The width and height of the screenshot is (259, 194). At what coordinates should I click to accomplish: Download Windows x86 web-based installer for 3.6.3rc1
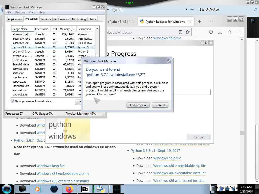tap(180, 181)
